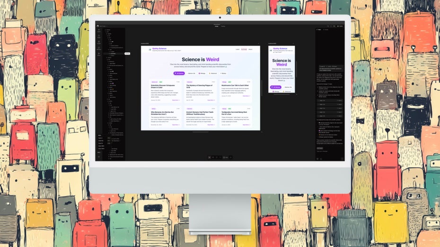Image resolution: width=440 pixels, height=247 pixels.
Task: Click the app logo icon in top-left corner
Action: pos(98,26)
